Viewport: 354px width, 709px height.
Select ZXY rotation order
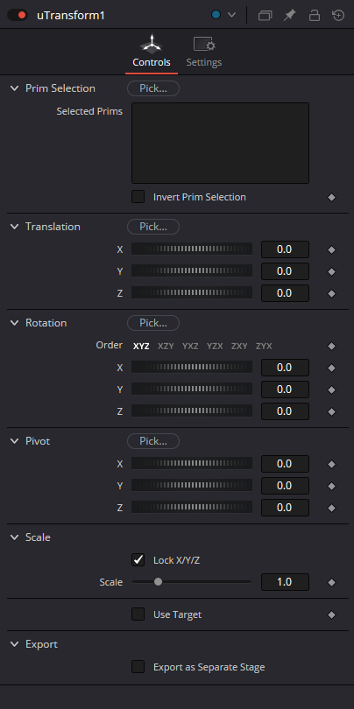(x=239, y=347)
